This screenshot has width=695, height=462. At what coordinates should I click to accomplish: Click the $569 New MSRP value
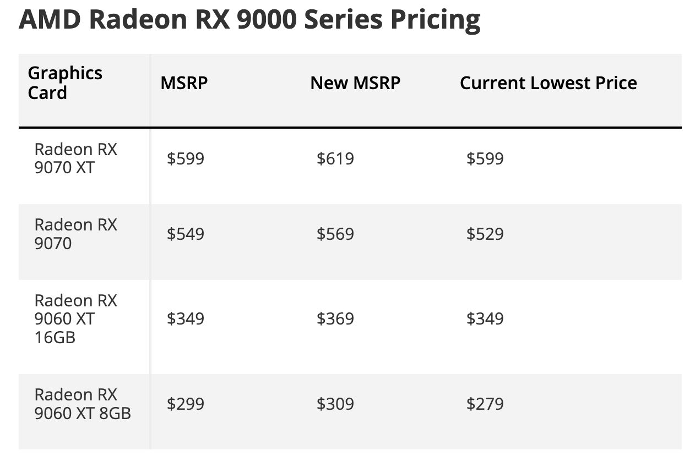click(x=335, y=234)
